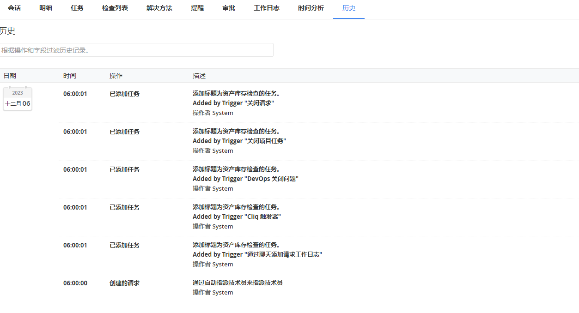This screenshot has height=313, width=579.
Task: Select the 历史 tab
Action: click(349, 8)
